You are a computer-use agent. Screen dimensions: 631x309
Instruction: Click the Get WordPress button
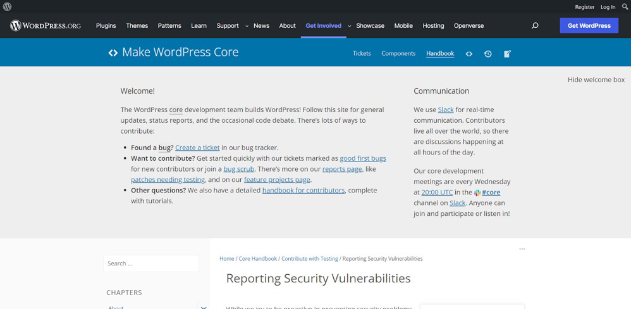coord(589,26)
